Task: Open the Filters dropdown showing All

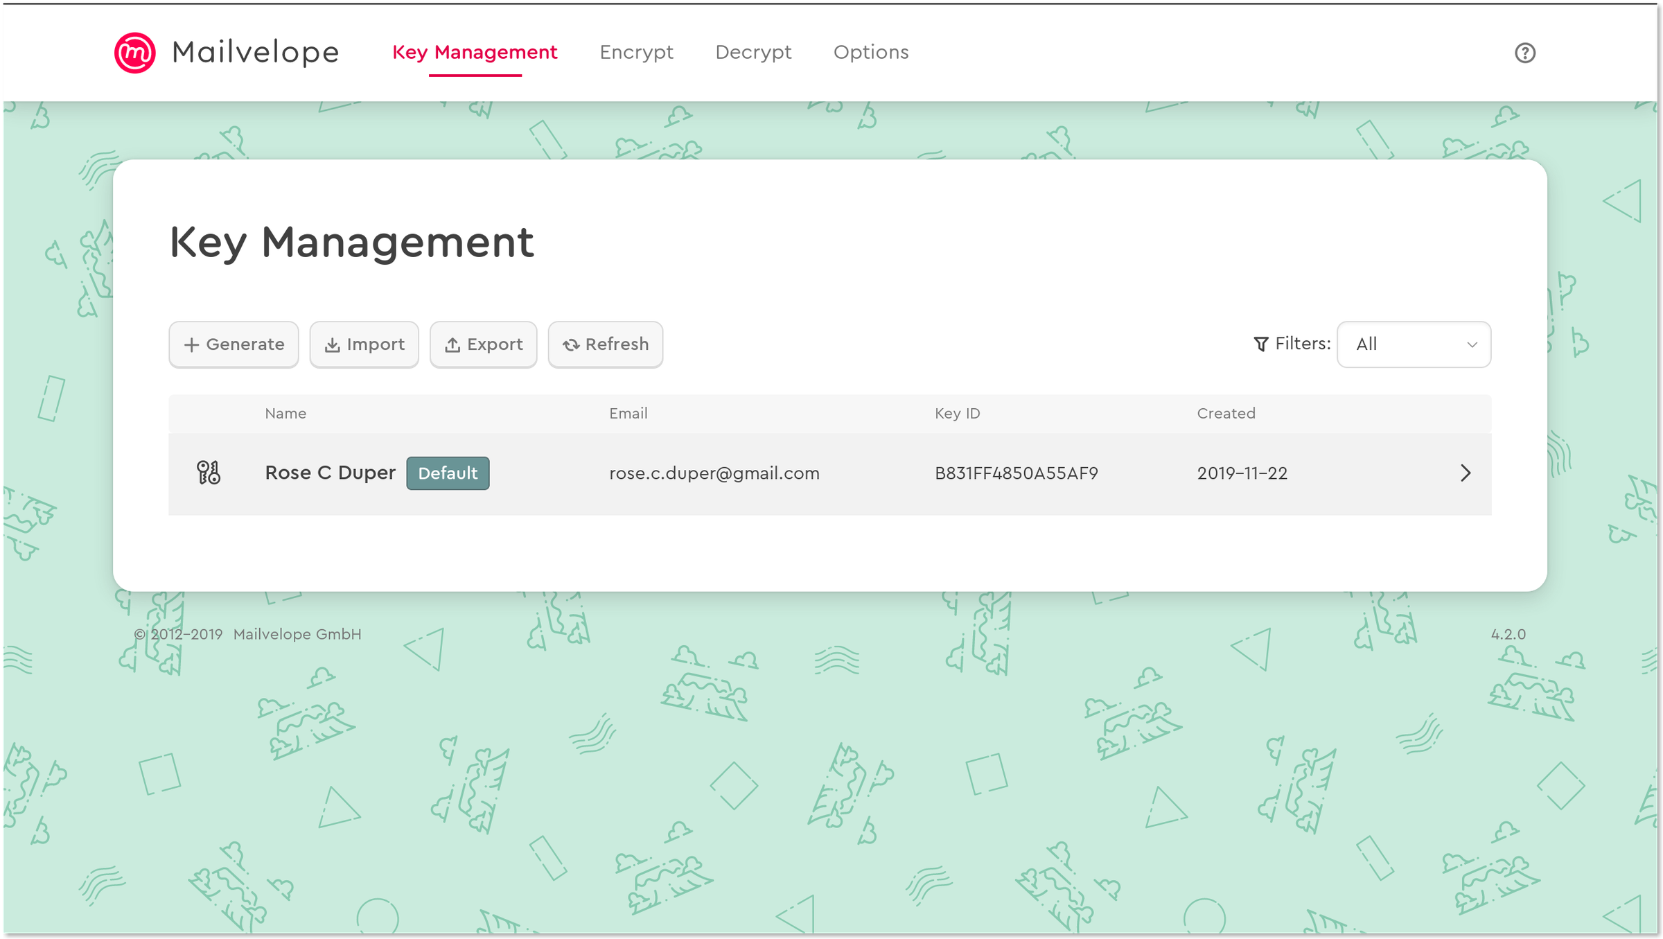Action: tap(1414, 344)
